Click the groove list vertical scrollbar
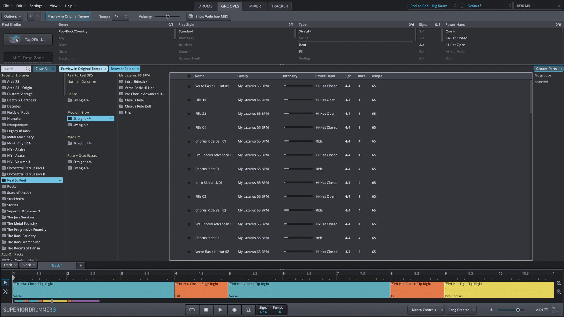 pyautogui.click(x=531, y=97)
